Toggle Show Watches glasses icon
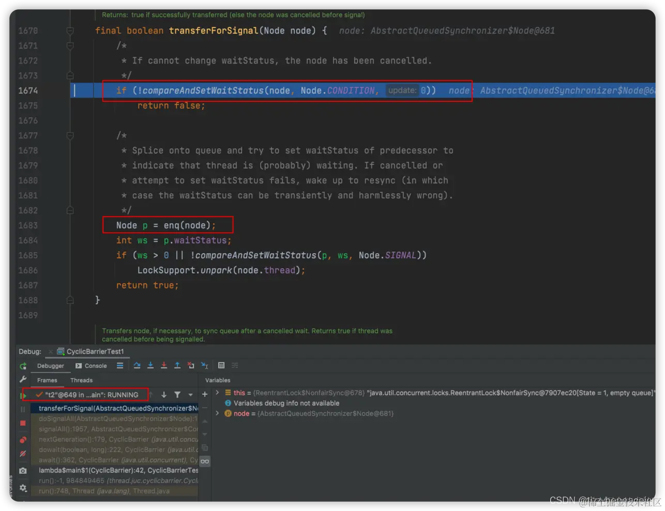The height and width of the screenshot is (511, 665). pyautogui.click(x=205, y=461)
